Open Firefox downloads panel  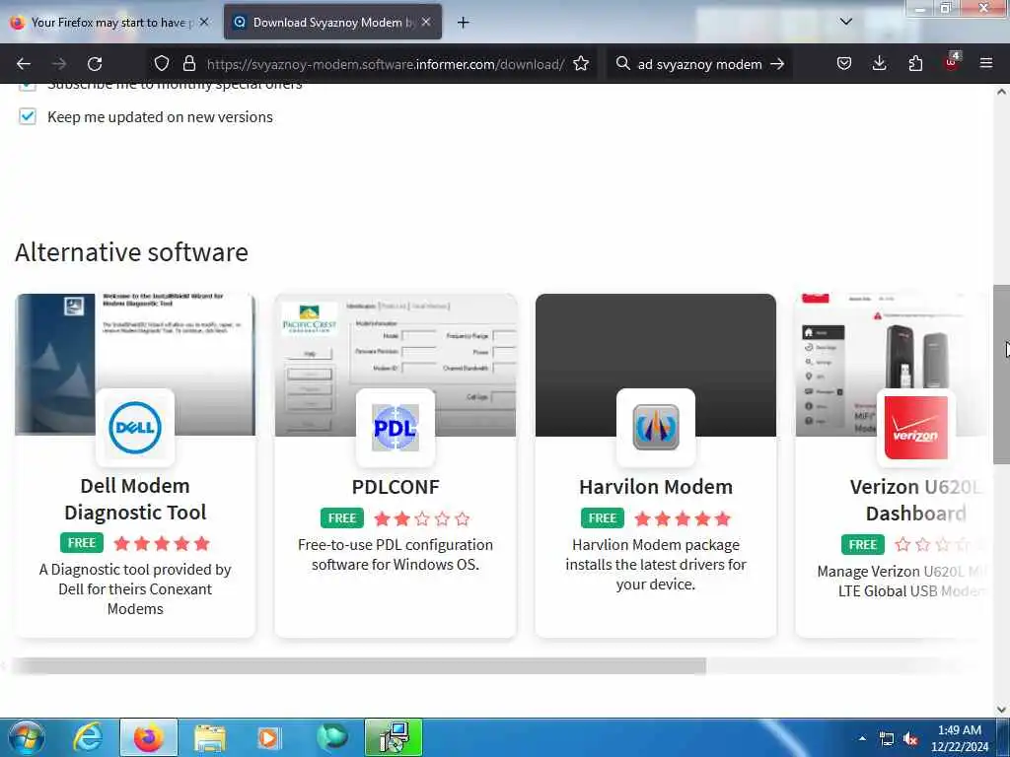coord(879,64)
